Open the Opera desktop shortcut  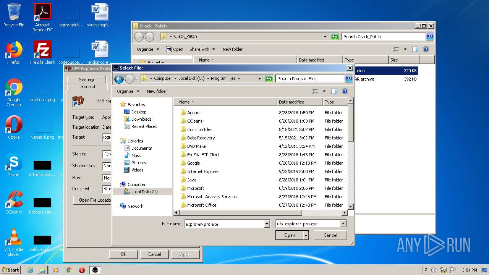point(14,128)
